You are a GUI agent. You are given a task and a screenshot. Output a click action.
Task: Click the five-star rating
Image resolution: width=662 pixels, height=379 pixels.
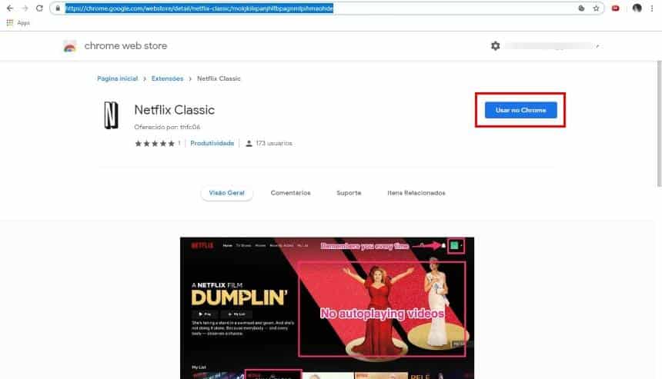click(155, 144)
